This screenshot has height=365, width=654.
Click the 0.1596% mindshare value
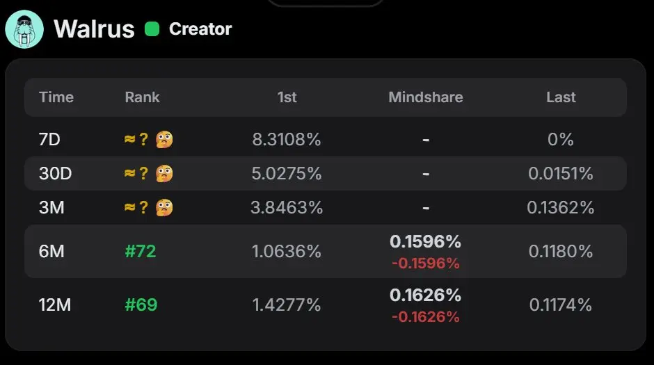[425, 242]
